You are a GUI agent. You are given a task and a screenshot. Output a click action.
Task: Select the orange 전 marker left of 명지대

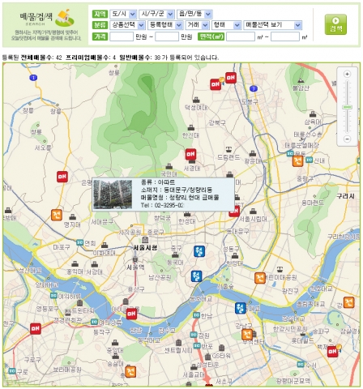[57, 215]
